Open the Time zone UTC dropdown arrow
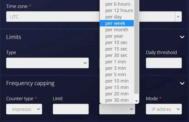Image resolution: width=189 pixels, height=122 pixels. [x=178, y=17]
